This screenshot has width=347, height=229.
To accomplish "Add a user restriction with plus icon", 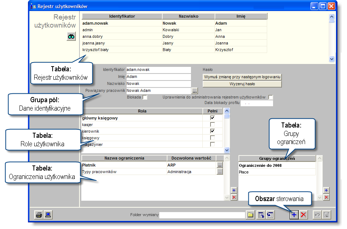I will [x=234, y=190].
